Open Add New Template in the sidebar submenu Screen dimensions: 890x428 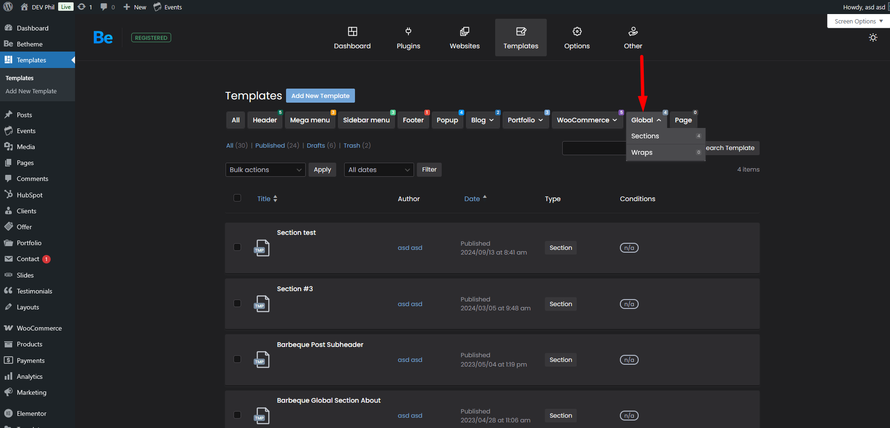(31, 91)
